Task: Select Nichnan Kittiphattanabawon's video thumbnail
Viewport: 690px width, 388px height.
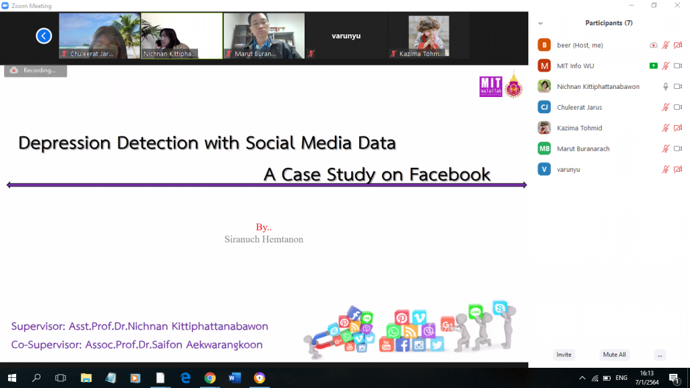Action: [181, 36]
